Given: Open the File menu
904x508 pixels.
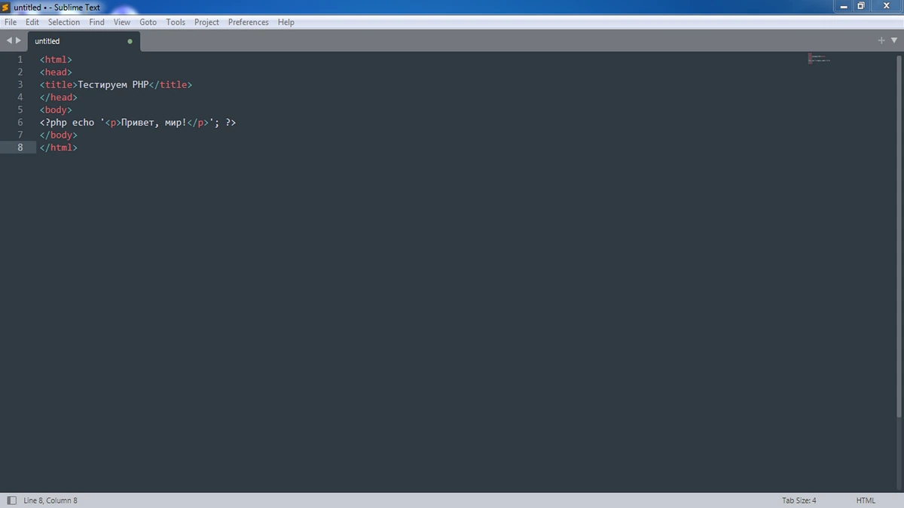Looking at the screenshot, I should click(x=10, y=22).
